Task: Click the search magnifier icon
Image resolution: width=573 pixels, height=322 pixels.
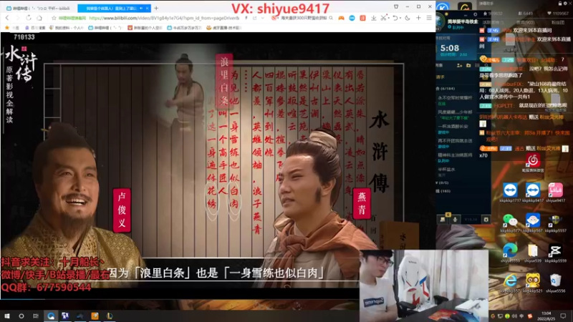Action: (x=331, y=18)
